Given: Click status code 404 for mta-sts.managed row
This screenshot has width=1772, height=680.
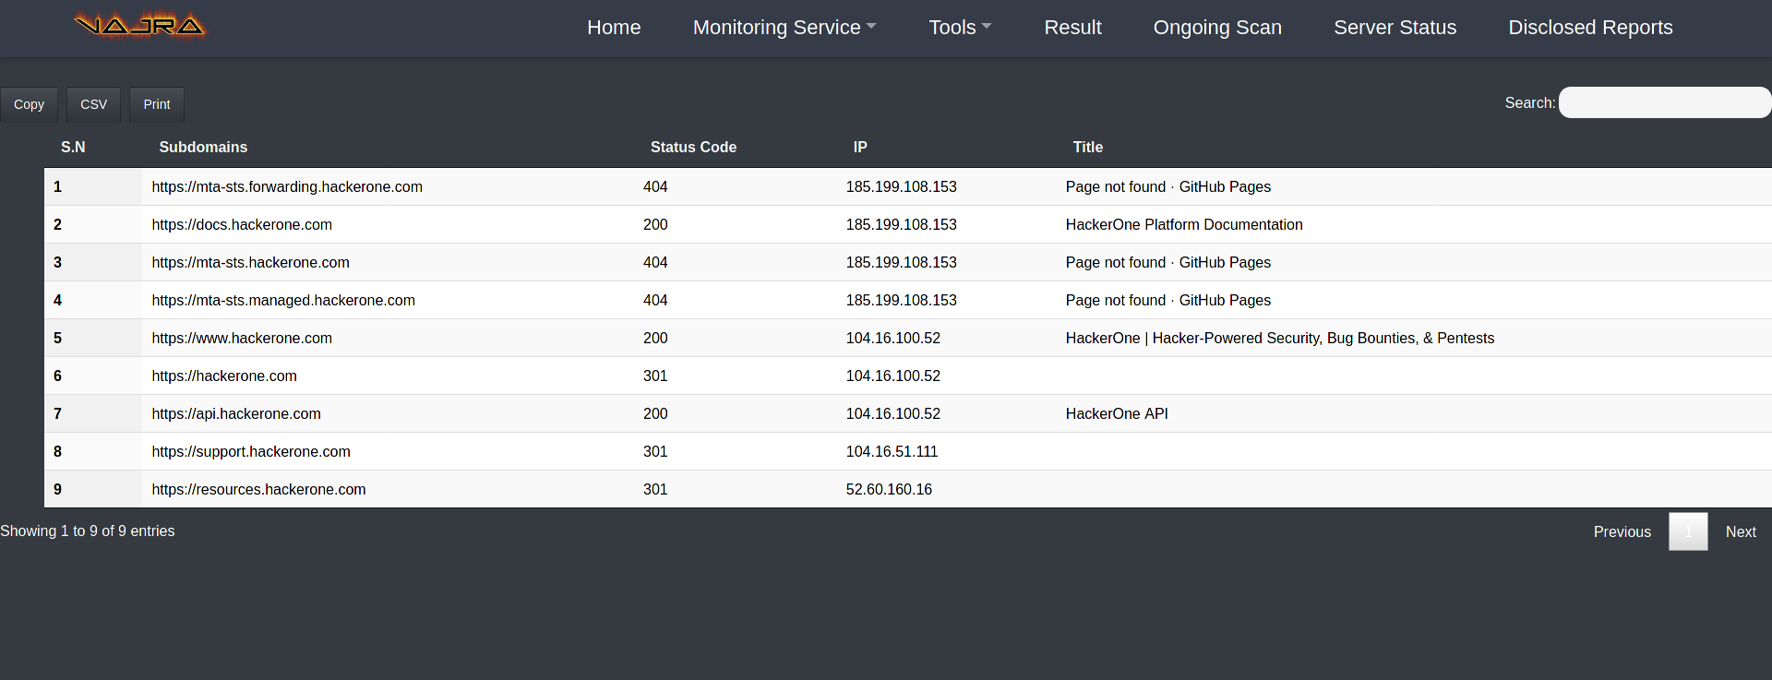Looking at the screenshot, I should pyautogui.click(x=655, y=300).
